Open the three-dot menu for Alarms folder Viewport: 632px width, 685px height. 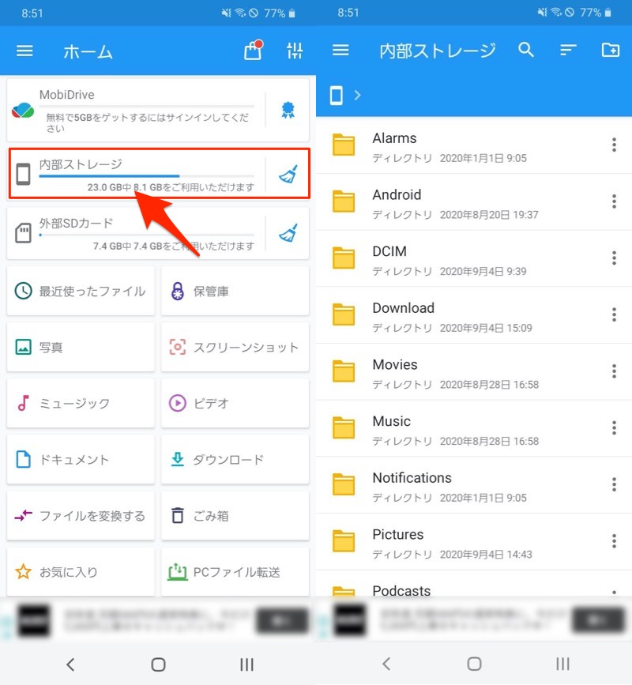click(x=614, y=145)
